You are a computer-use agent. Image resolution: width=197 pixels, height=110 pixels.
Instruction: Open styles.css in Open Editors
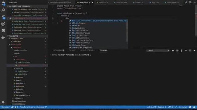pos(27,12)
